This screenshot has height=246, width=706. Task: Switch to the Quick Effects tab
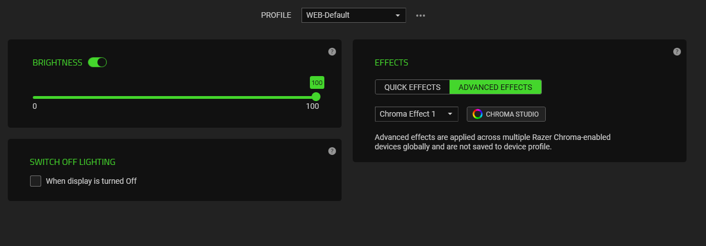[x=412, y=87]
